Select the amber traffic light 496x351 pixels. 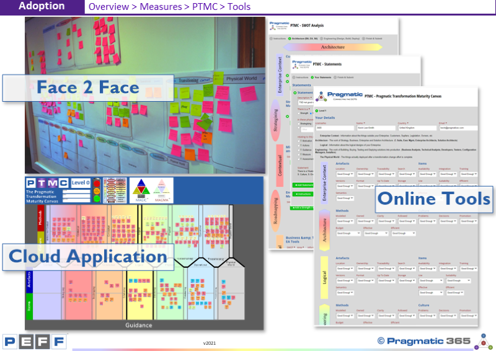[x=97, y=191]
